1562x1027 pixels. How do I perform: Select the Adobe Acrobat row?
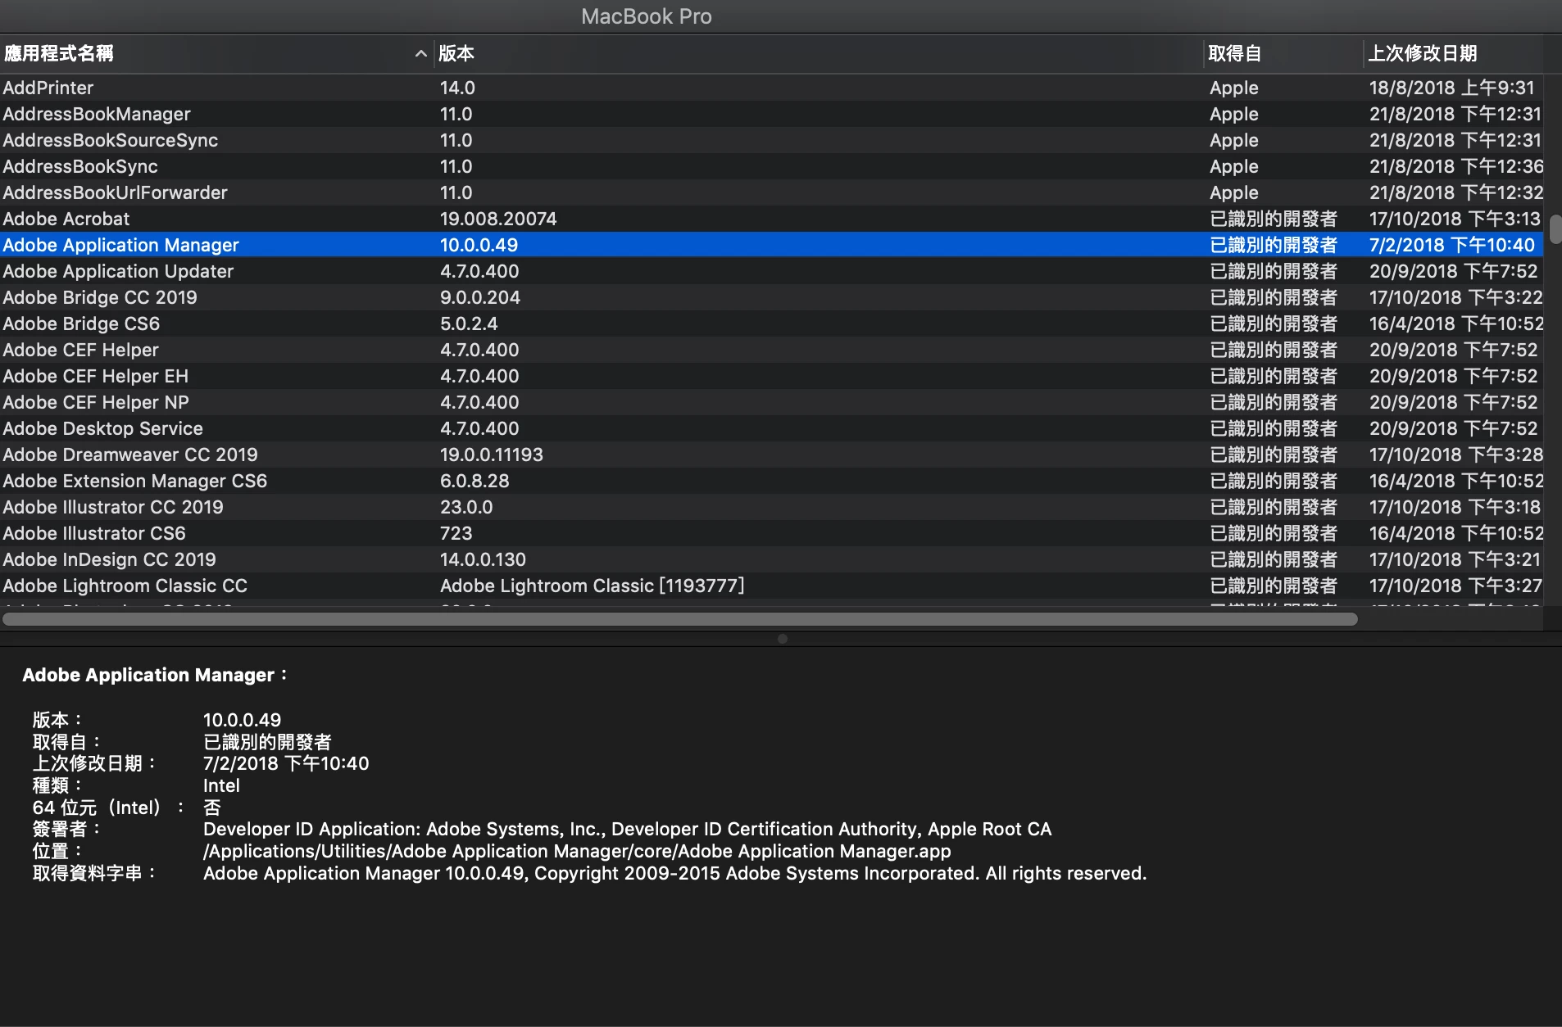coord(771,219)
